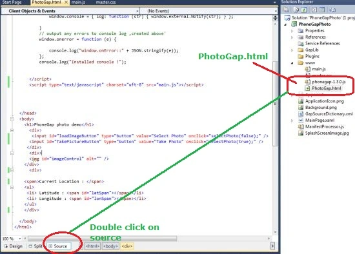Collapse the body tag outlining region
Screen dimensions: 355x254
tap(12, 119)
